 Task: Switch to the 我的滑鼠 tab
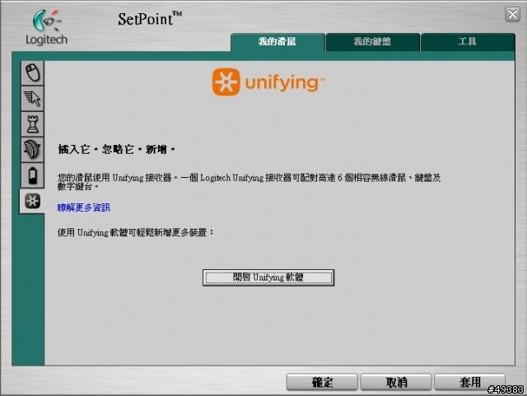tap(277, 42)
